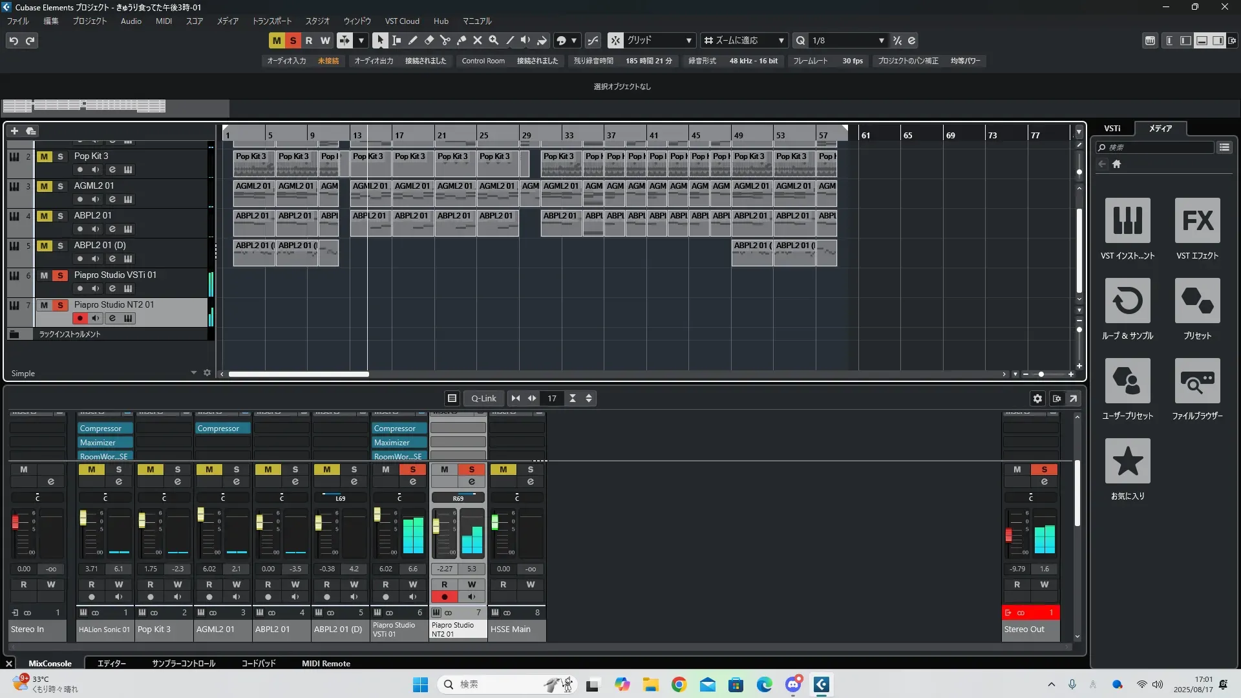The width and height of the screenshot is (1241, 698).
Task: Select the Erase tool
Action: 429,40
